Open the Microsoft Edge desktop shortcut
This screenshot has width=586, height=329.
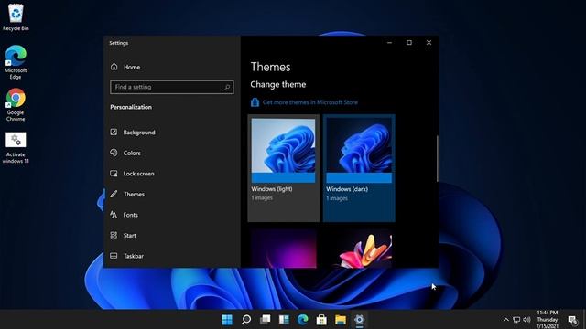[16, 62]
